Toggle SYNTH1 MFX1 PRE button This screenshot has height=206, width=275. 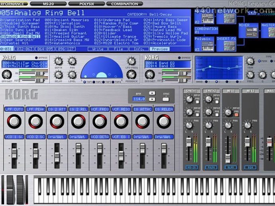click(x=197, y=102)
